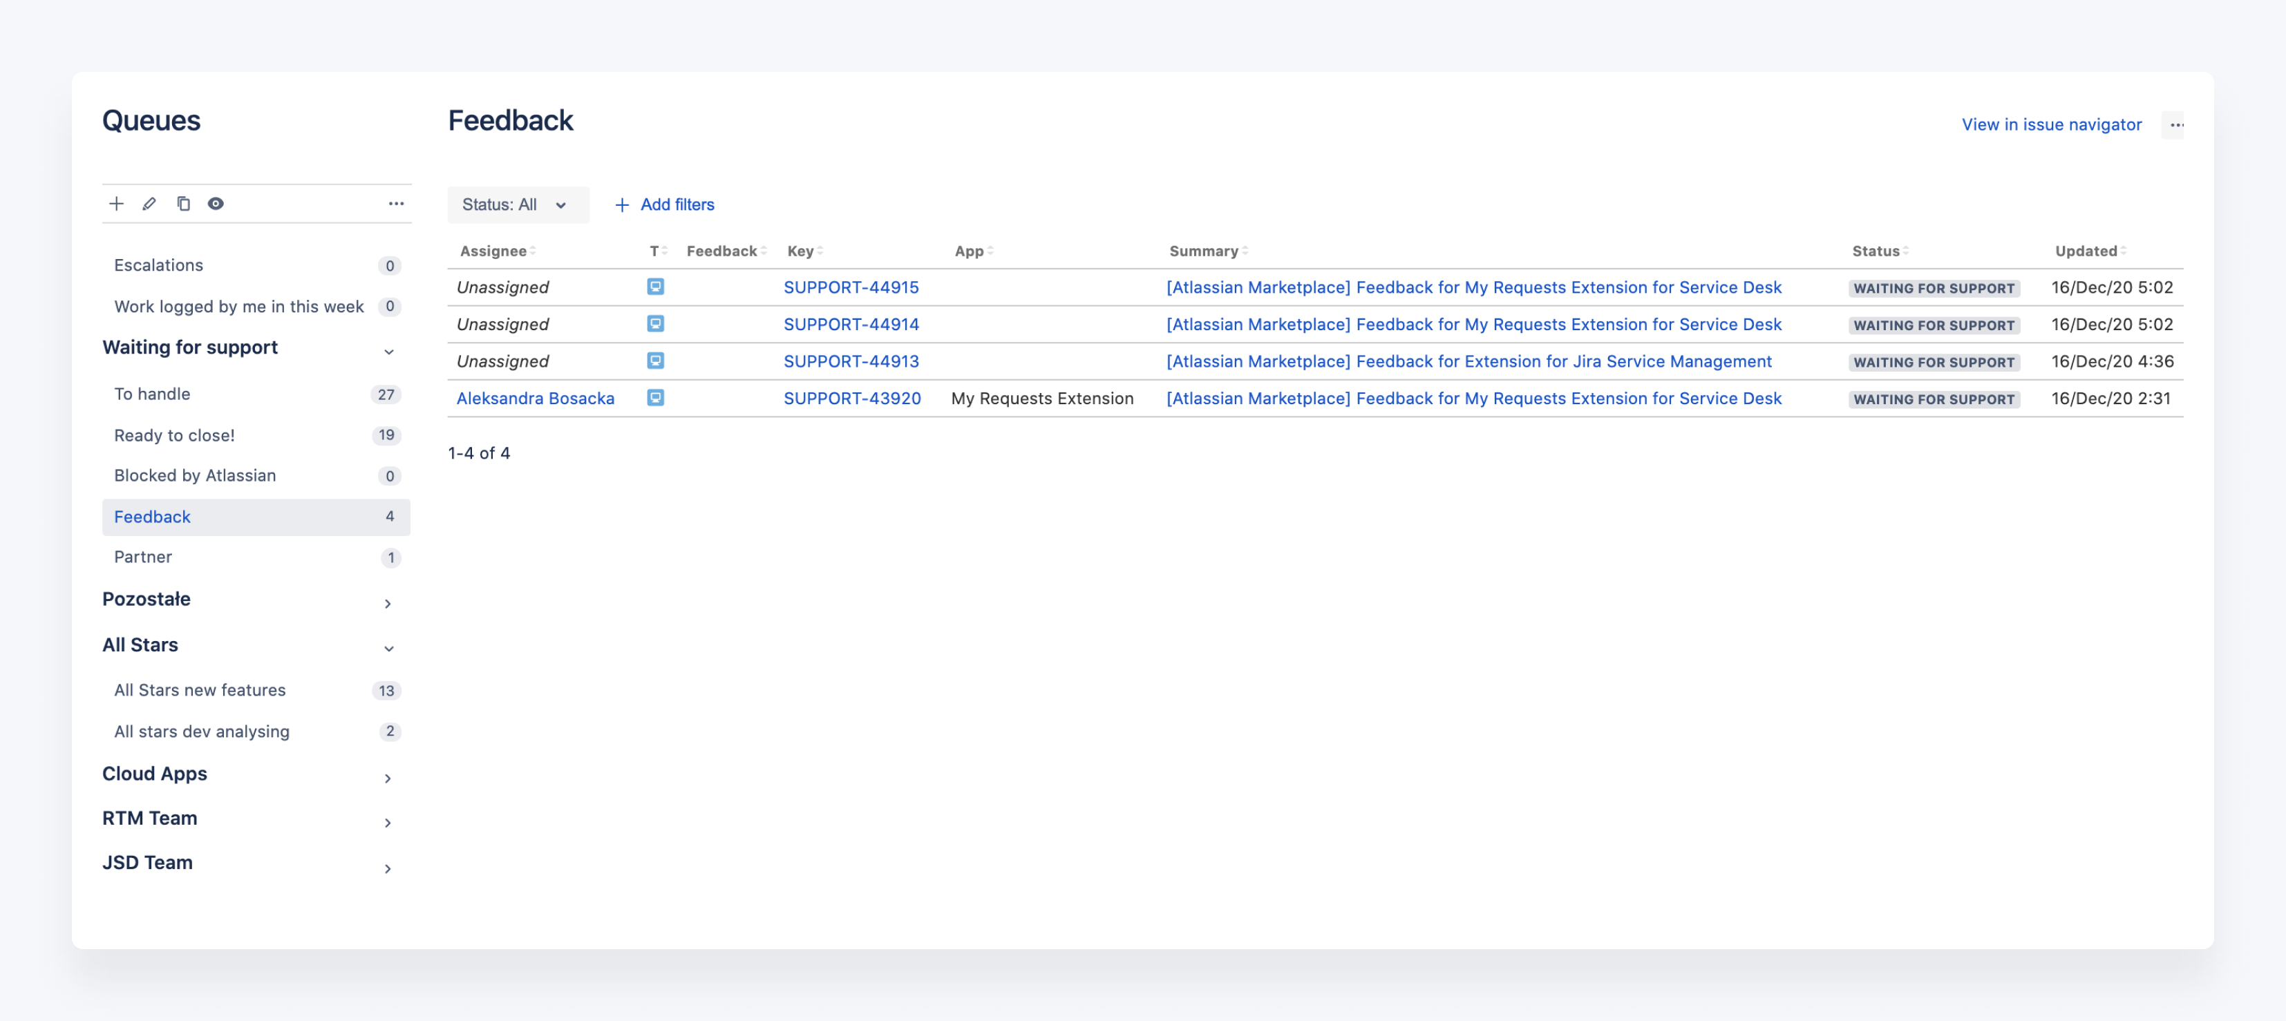Collapse the All Stars section

[x=388, y=649]
